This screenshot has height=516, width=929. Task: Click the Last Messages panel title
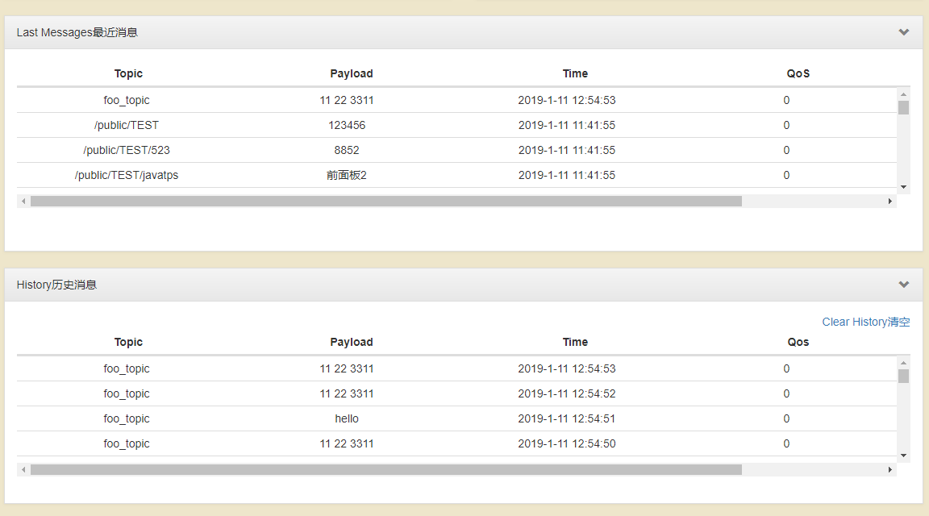point(77,32)
